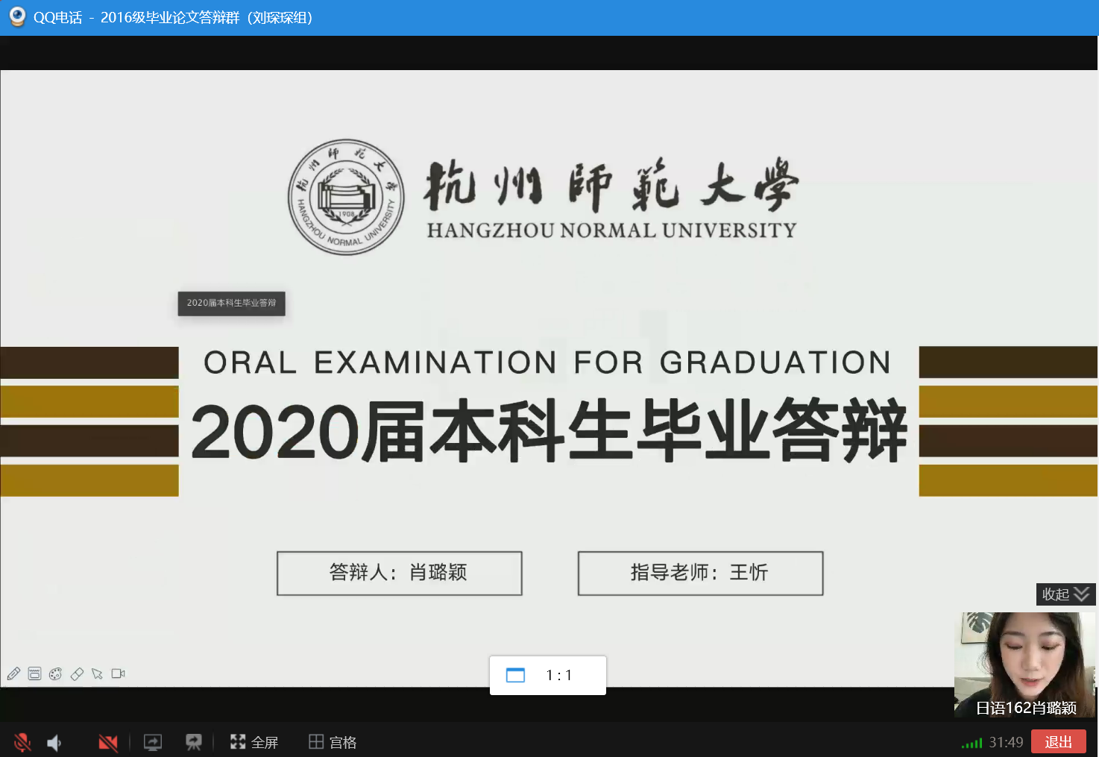Click the 2020届本科生毕业答辩 tooltip label
This screenshot has height=757, width=1099.
[231, 303]
